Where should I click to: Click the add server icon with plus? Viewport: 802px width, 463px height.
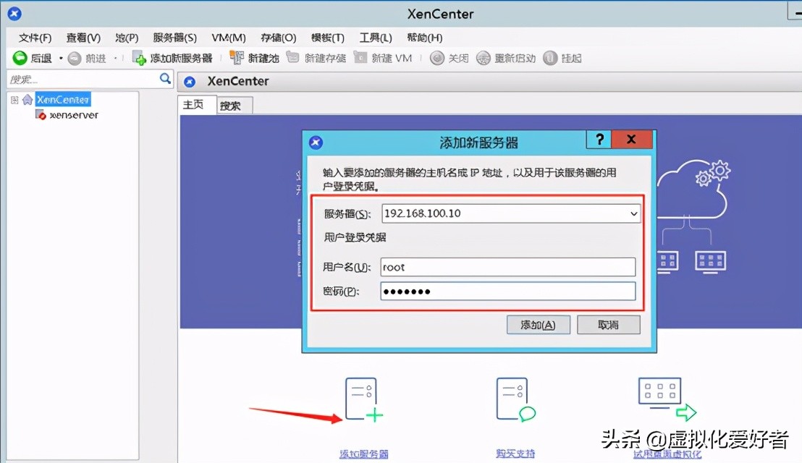[363, 399]
